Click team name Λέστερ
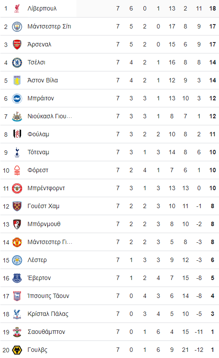 (x=37, y=260)
